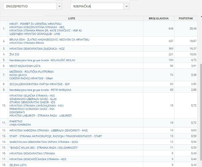
Task: Click vote count 86
Action: pos(172,66)
